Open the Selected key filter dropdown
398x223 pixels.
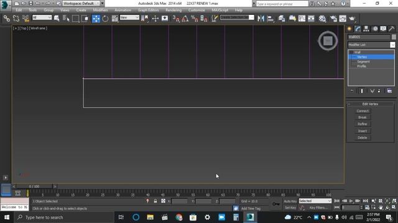point(315,201)
